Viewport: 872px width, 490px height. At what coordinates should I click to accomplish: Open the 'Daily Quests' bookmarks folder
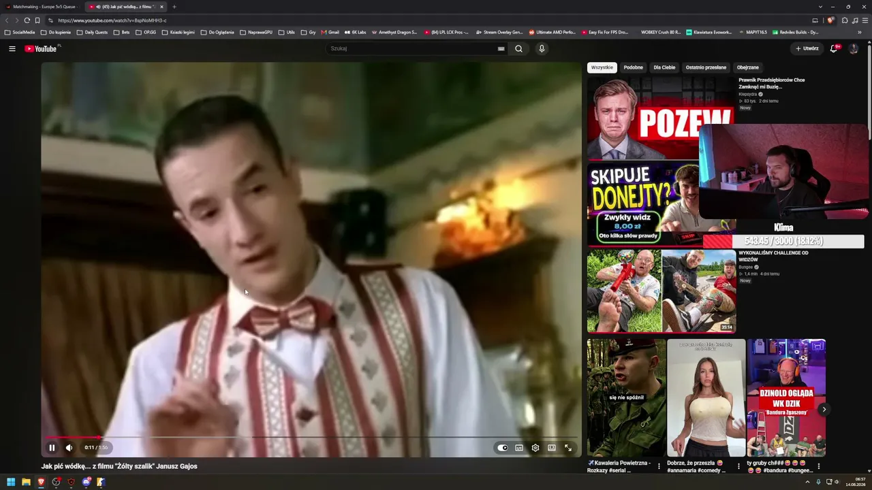click(92, 32)
